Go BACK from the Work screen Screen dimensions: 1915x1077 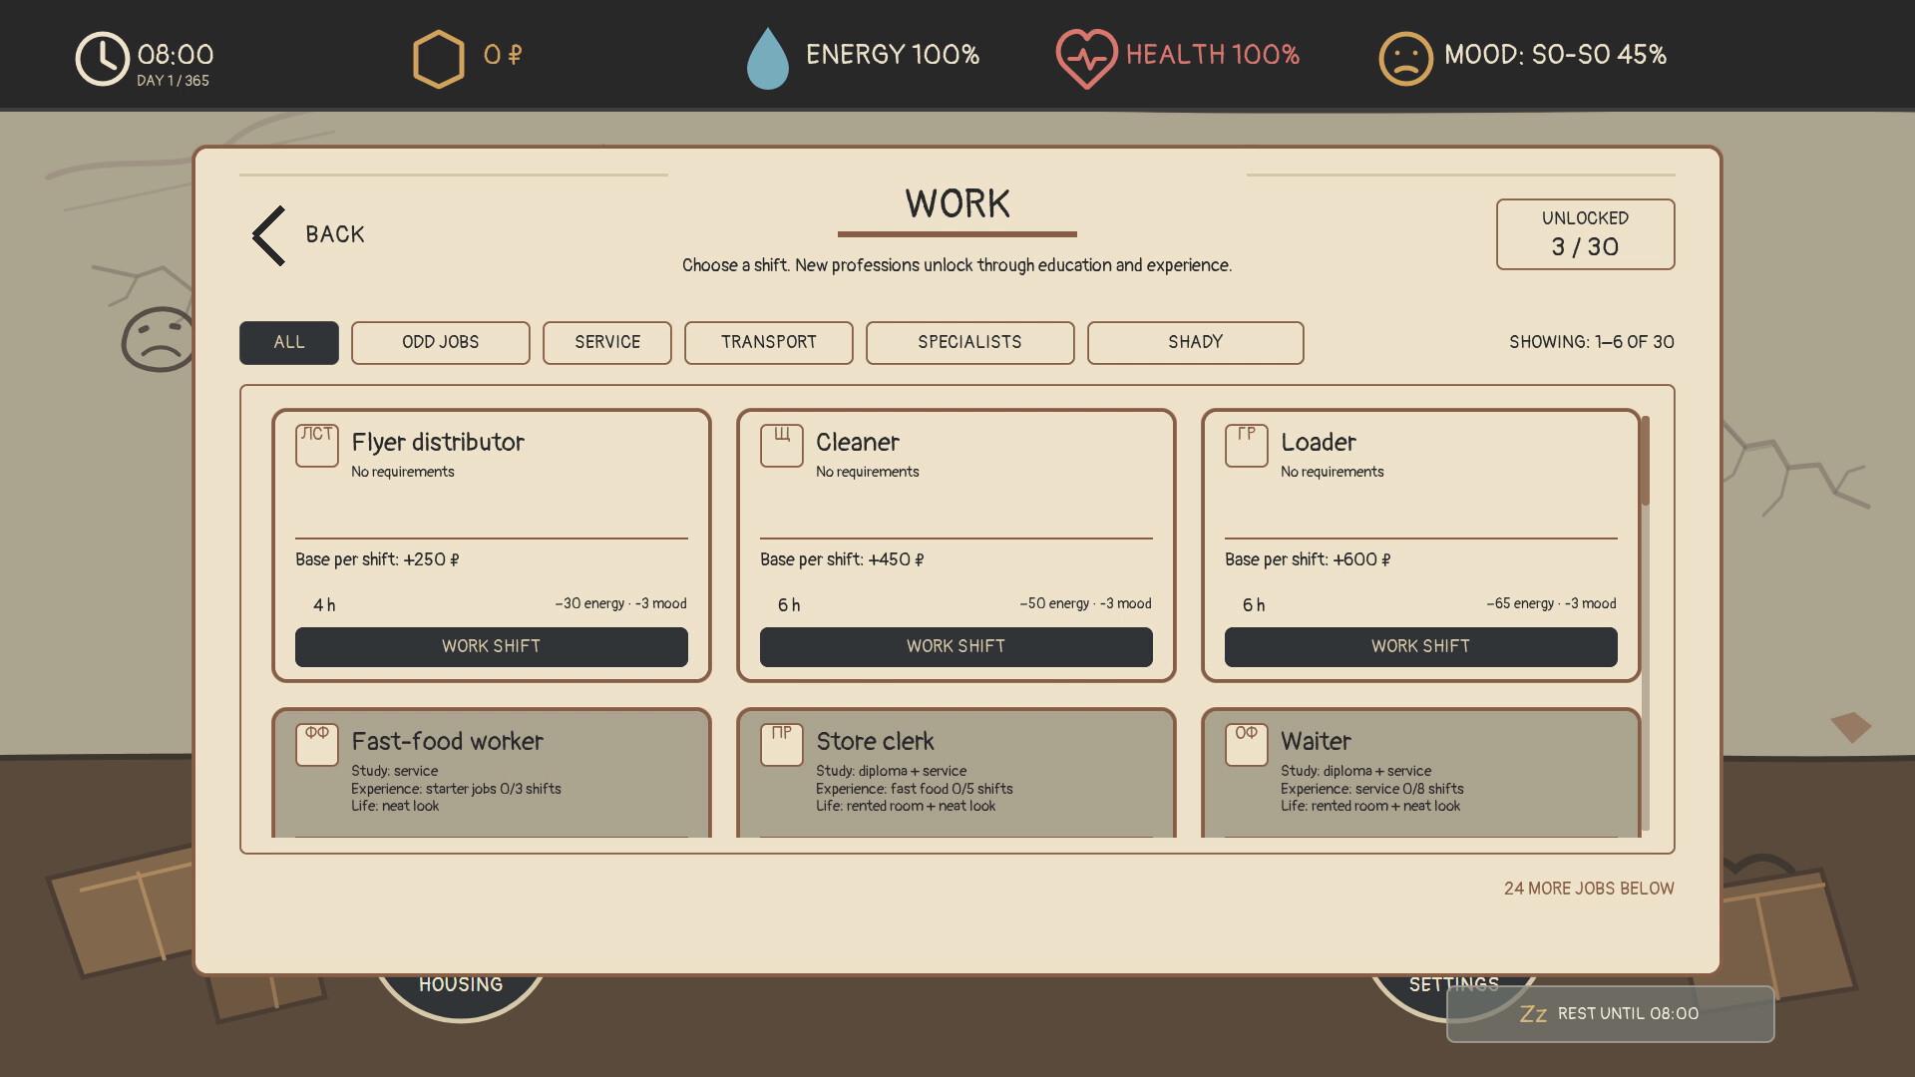pos(309,235)
